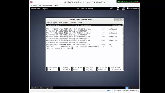
Task: Click the workspace switcher in bottom panel
Action: (x=127, y=88)
